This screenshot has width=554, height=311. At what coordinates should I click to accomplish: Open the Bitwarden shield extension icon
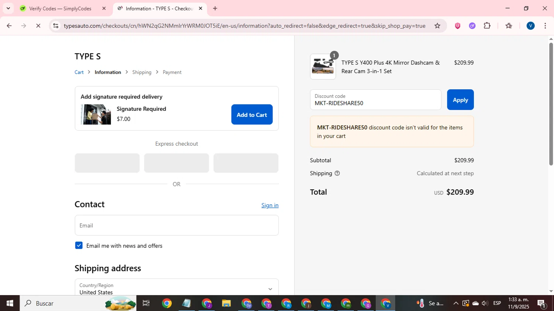[458, 26]
